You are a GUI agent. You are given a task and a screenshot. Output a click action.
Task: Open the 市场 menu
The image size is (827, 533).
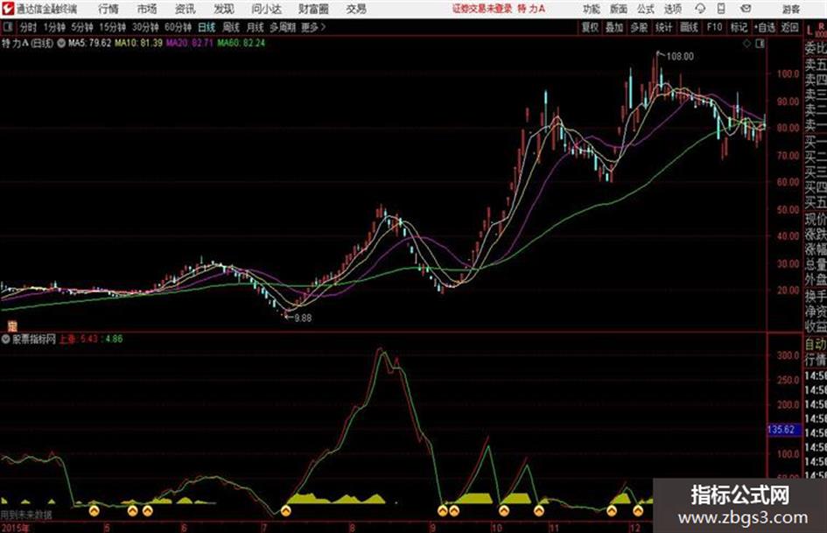pyautogui.click(x=147, y=9)
